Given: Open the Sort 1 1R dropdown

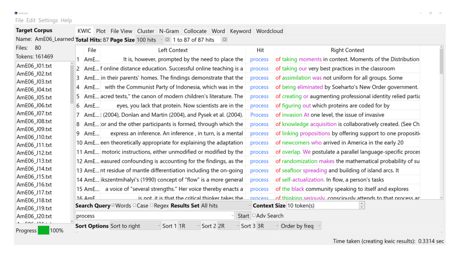Looking at the screenshot, I should 189,226.
